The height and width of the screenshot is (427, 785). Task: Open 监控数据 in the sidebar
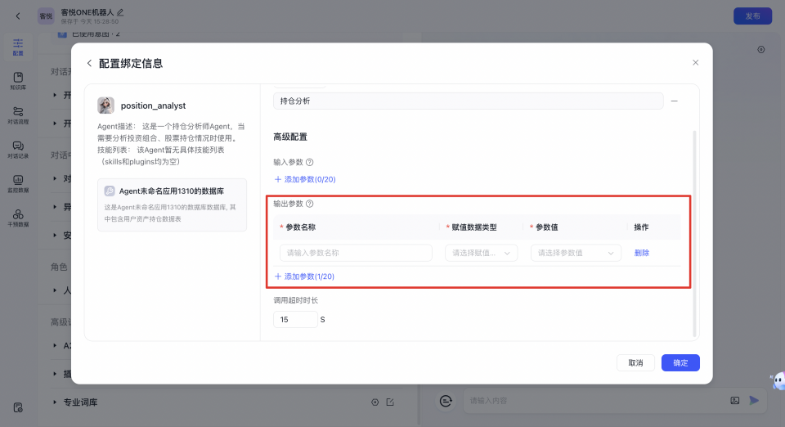pos(18,184)
